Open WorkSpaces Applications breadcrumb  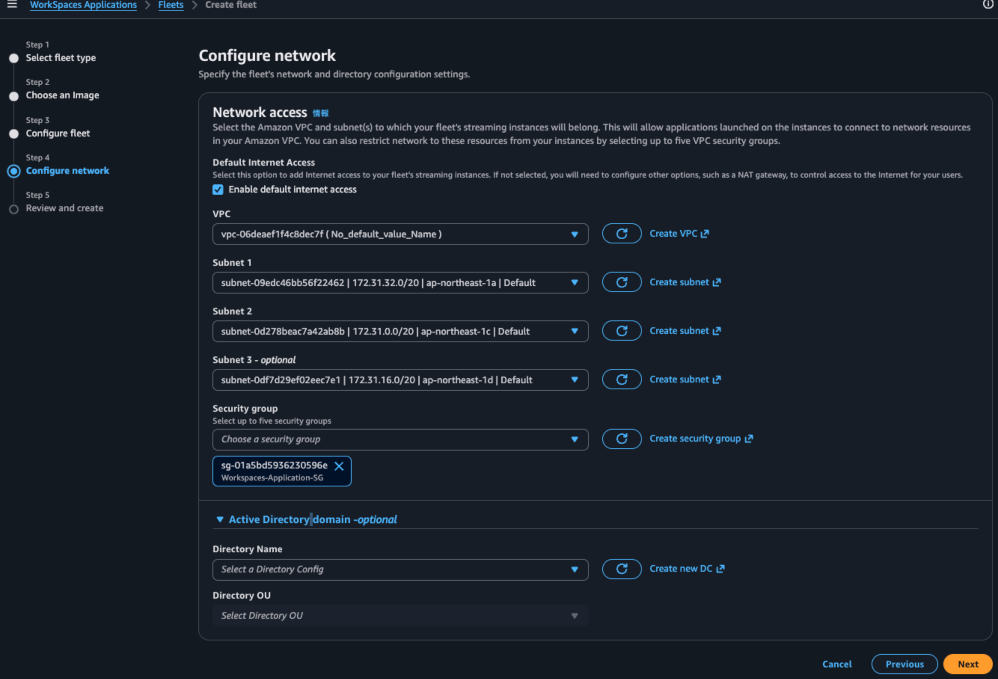coord(83,5)
